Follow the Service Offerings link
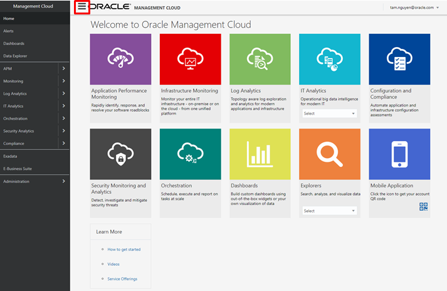This screenshot has height=291, width=447. coord(122,278)
